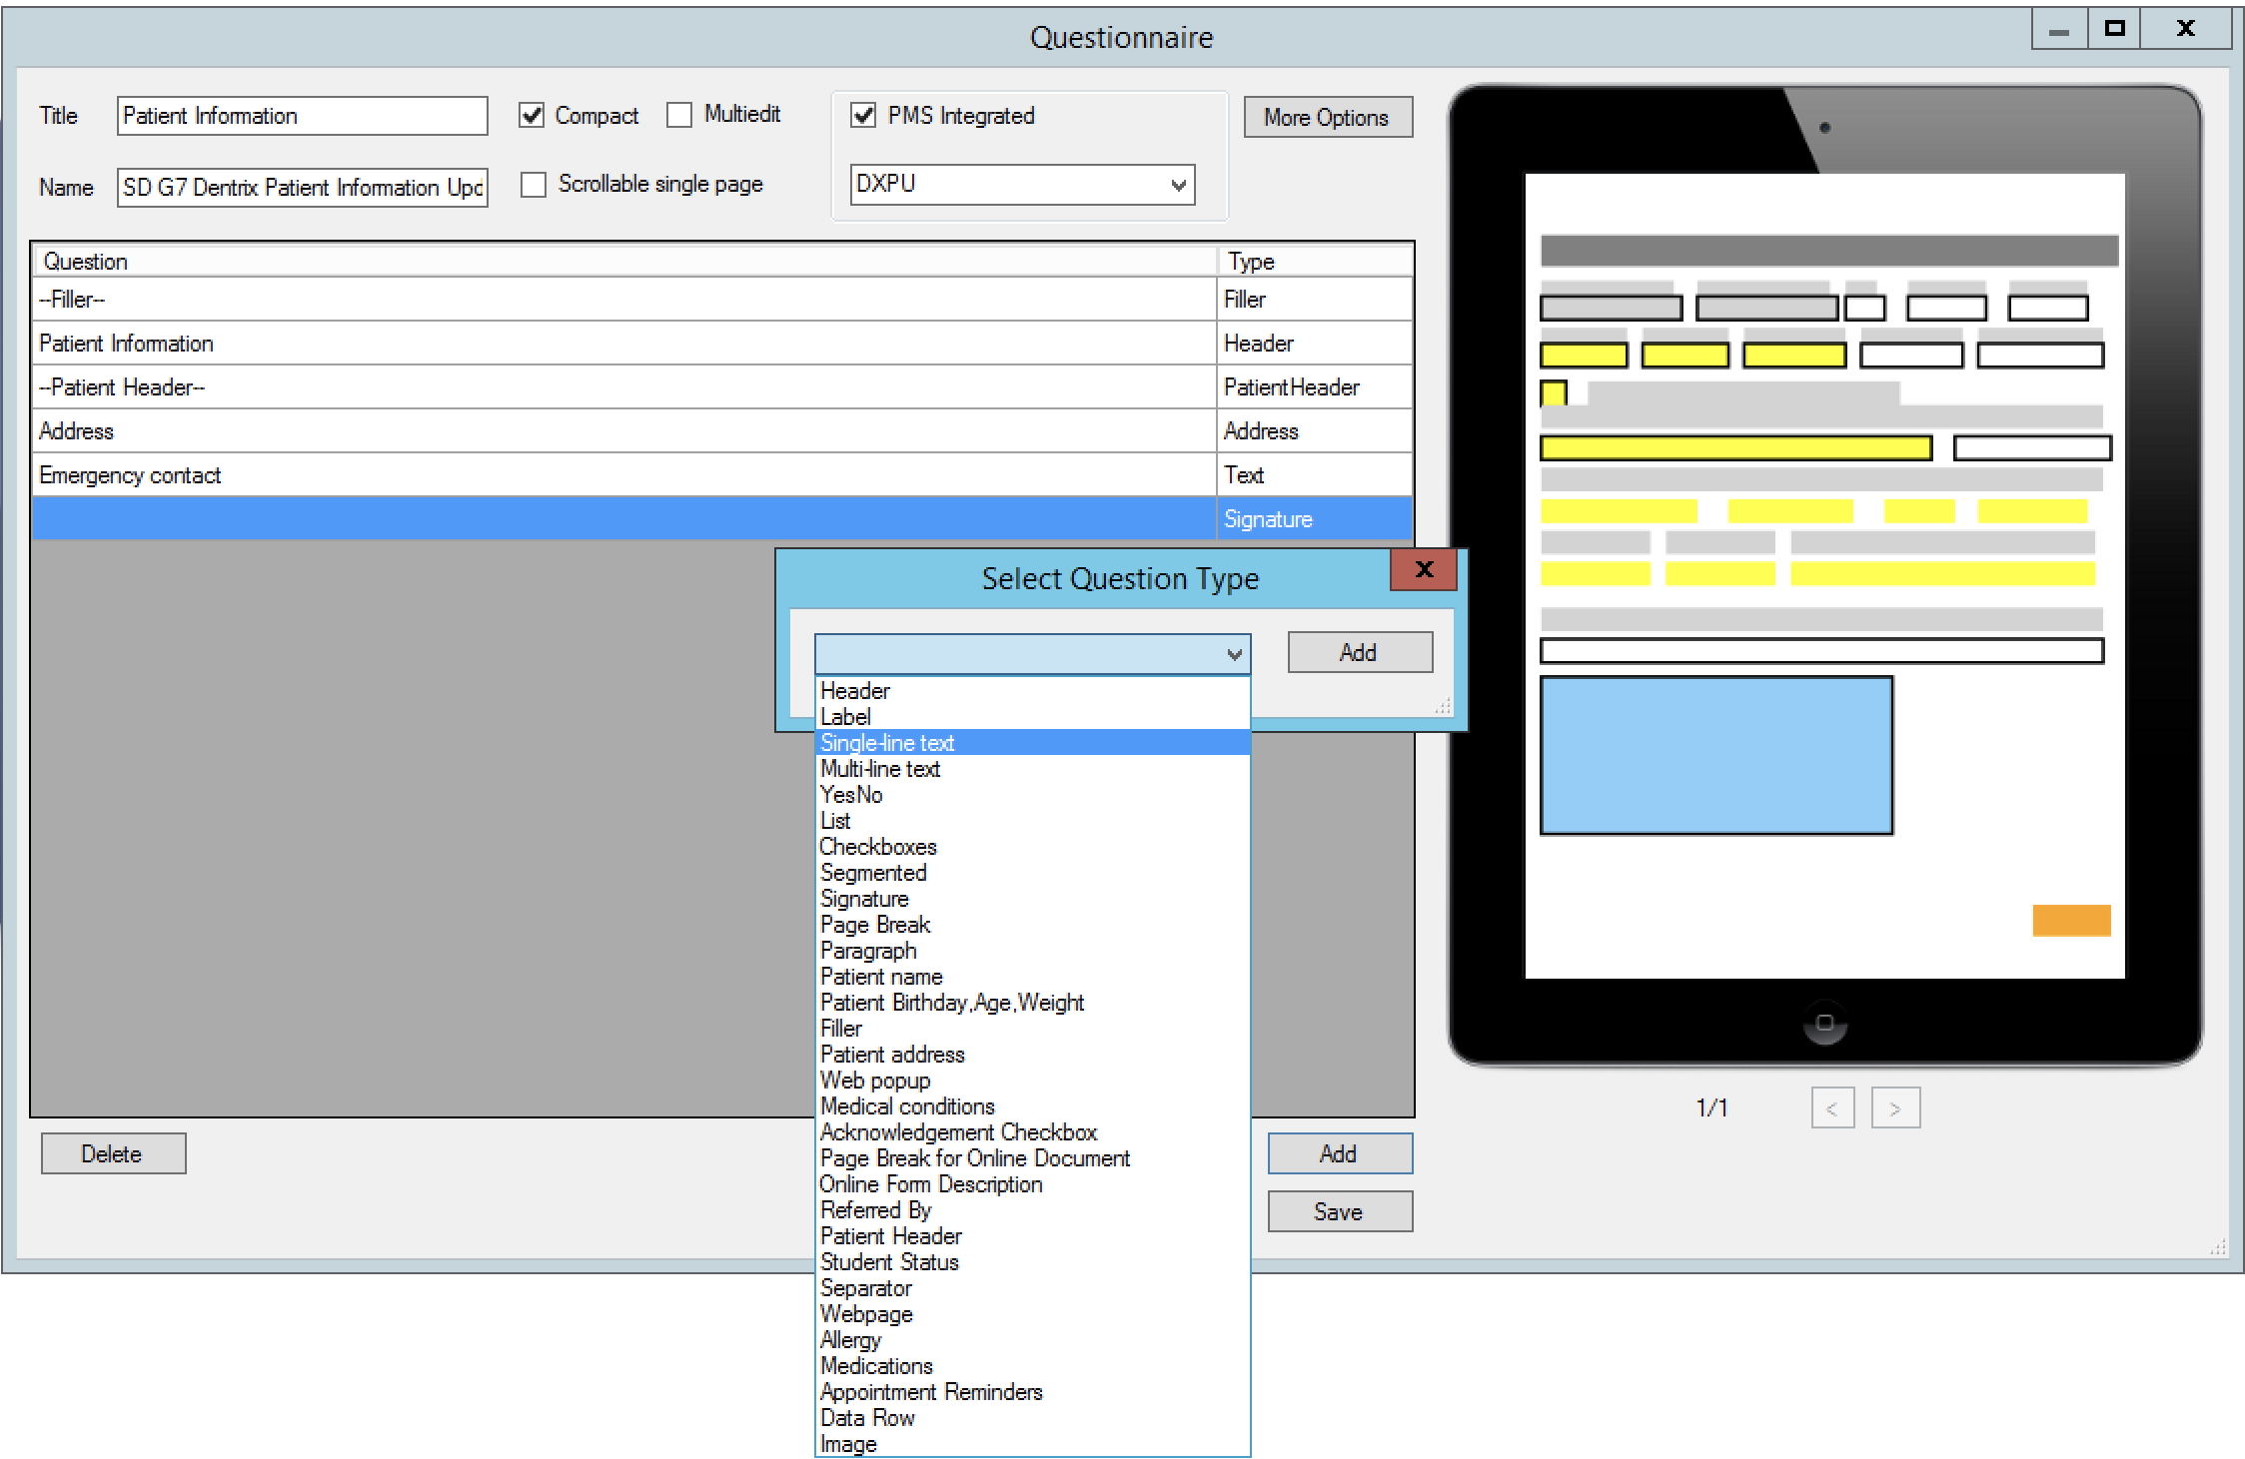
Task: Select Patient address option
Action: (1032, 1055)
